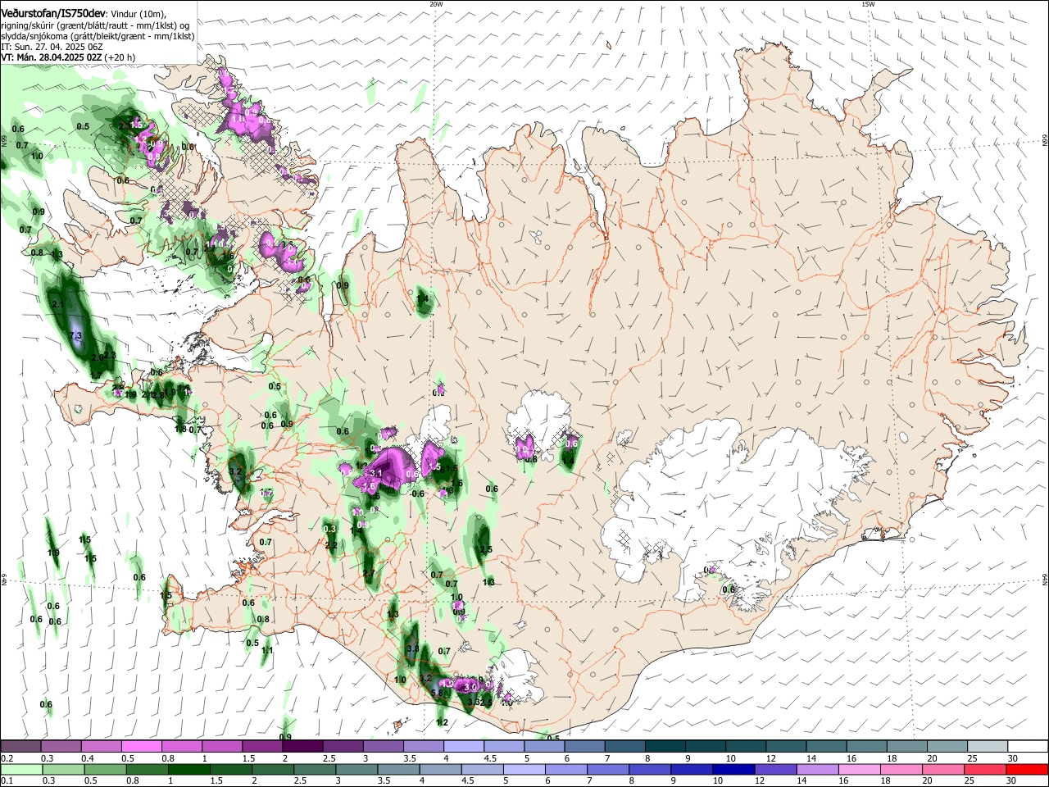Click the 5.8 precipitation value
The height and width of the screenshot is (787, 1049).
(x=437, y=693)
